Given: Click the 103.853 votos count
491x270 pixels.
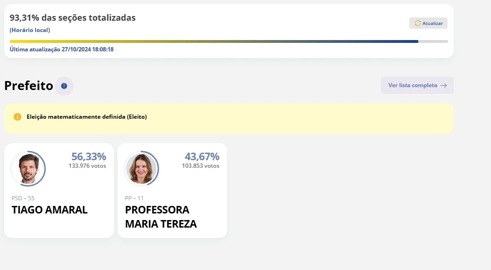Looking at the screenshot, I should [x=201, y=166].
